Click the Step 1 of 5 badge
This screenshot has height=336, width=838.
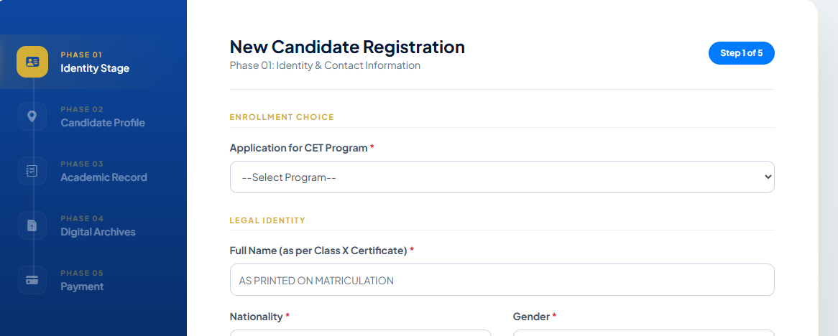(x=741, y=53)
